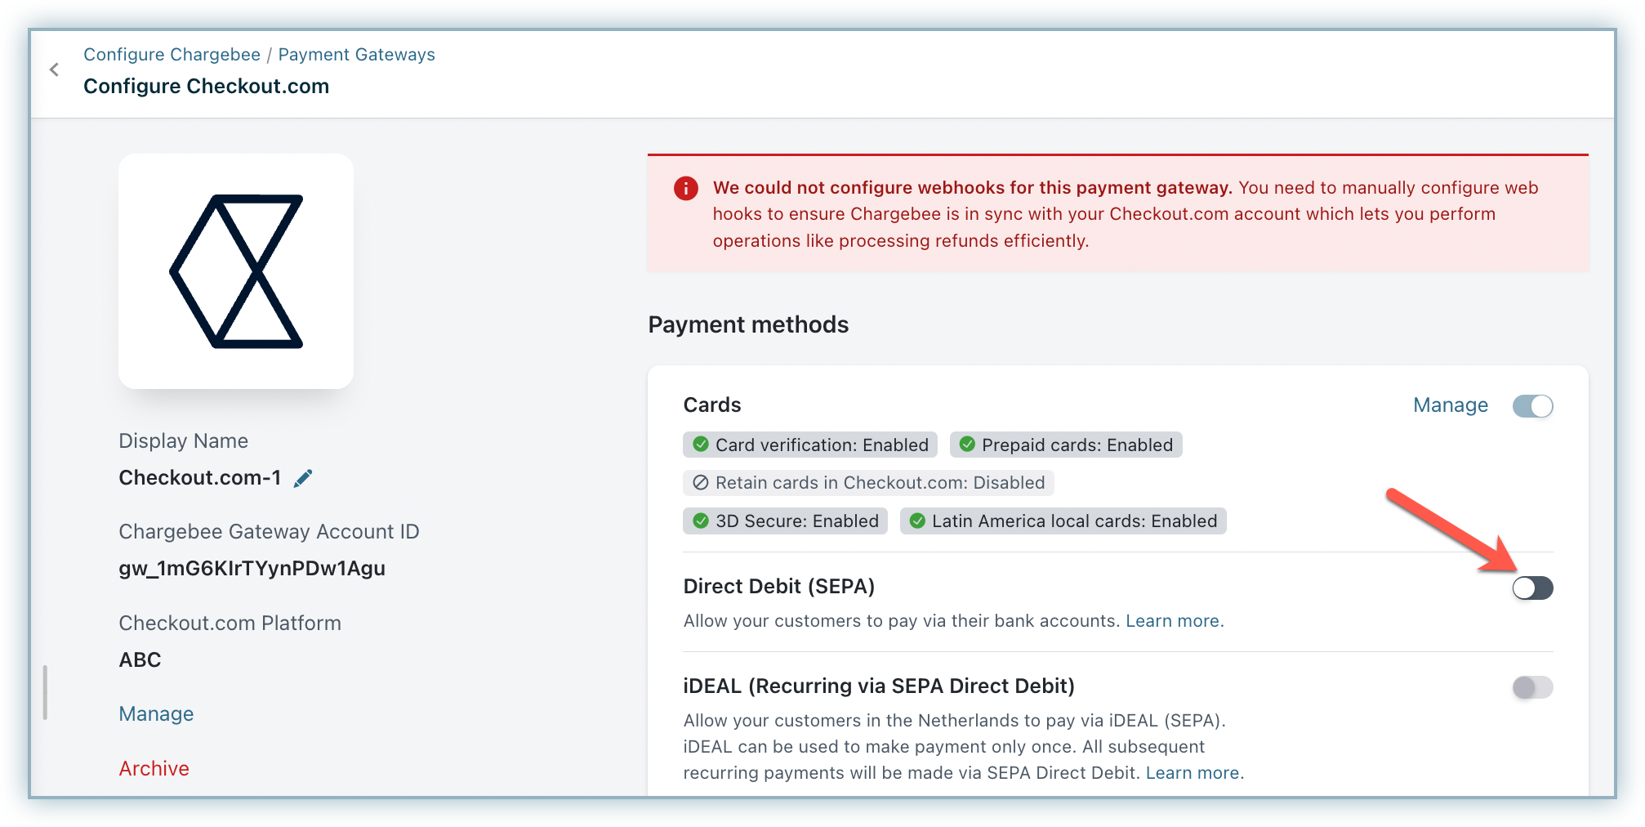Click the Prepaid cards: Enabled badge
The image size is (1645, 827).
coord(1066,445)
